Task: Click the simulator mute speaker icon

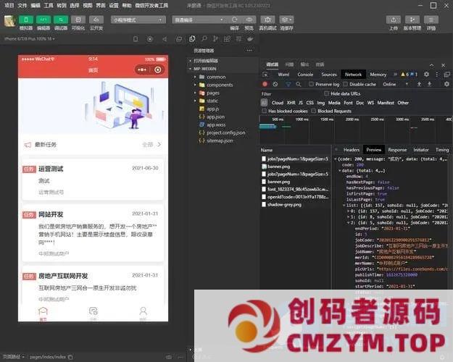Action: tap(165, 39)
